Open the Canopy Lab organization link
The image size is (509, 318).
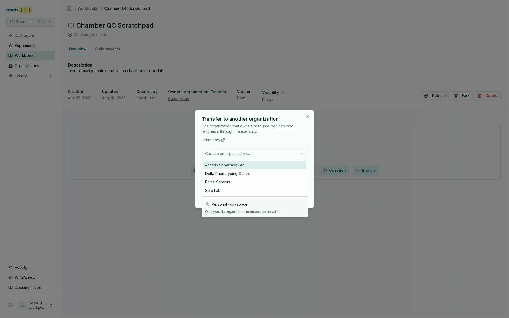(x=179, y=99)
